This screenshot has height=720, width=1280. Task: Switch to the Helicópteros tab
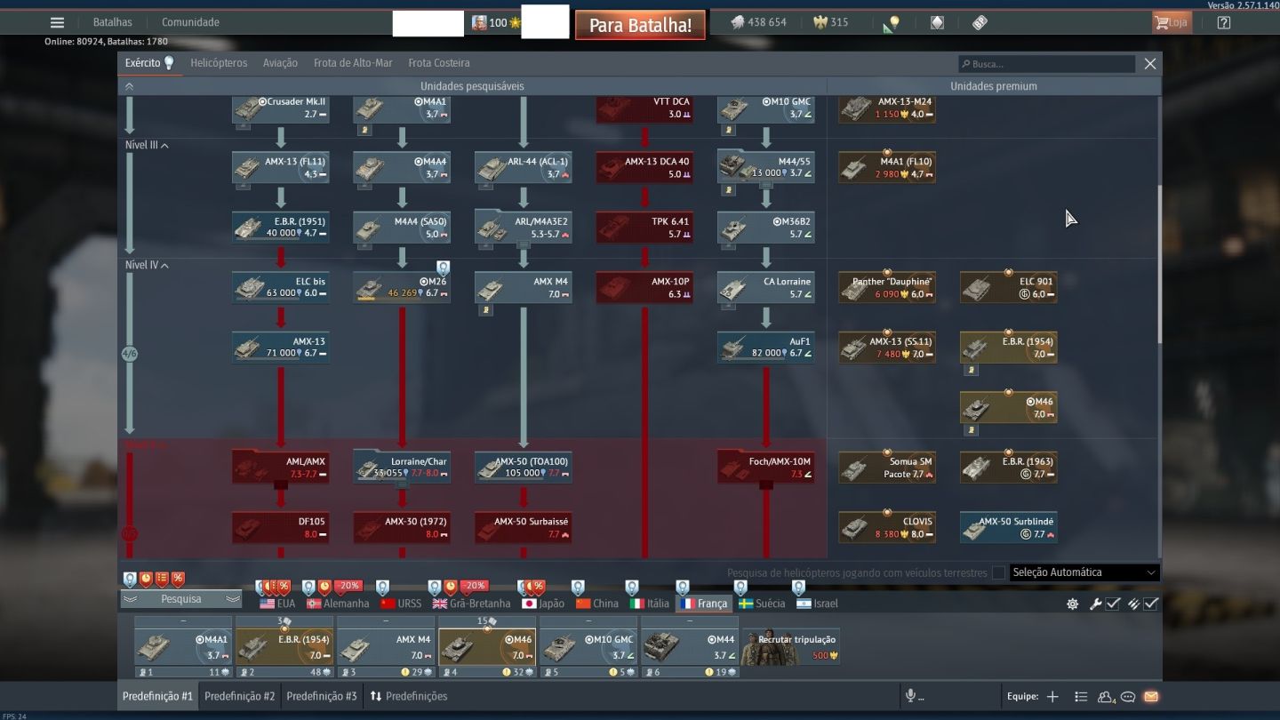pos(219,63)
